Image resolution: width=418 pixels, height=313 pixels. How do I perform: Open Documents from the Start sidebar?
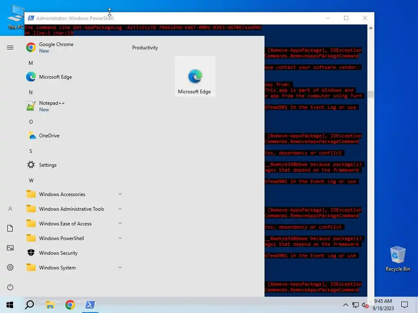(10, 228)
